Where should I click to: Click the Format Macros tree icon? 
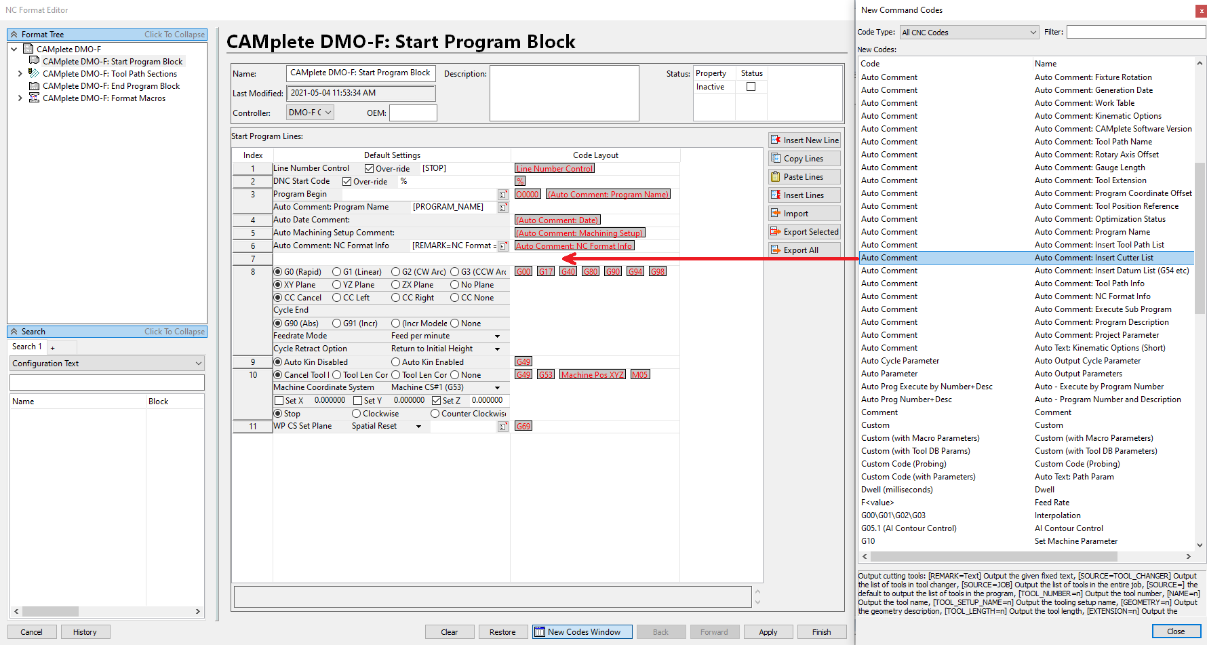tap(34, 98)
